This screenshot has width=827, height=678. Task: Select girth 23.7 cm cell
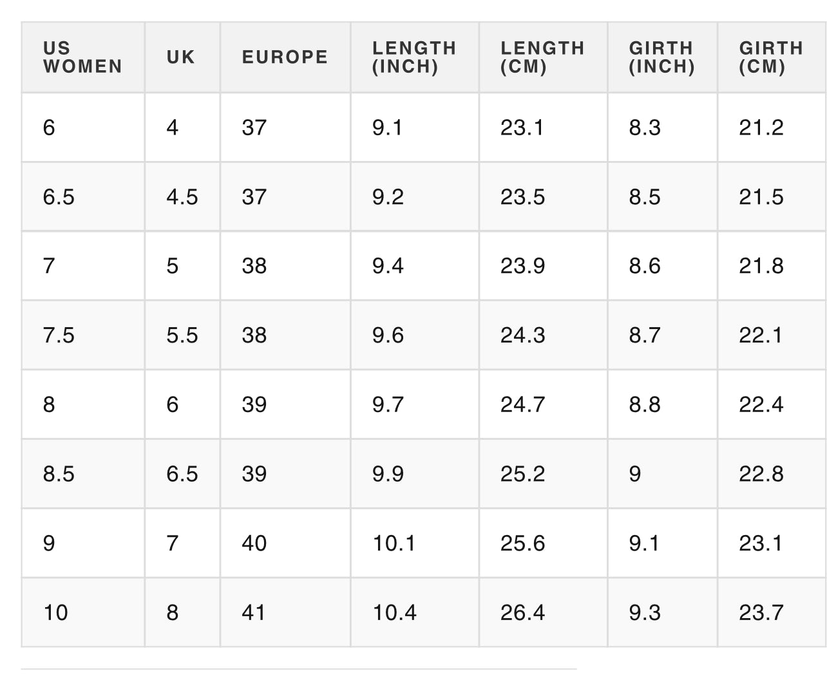(772, 612)
